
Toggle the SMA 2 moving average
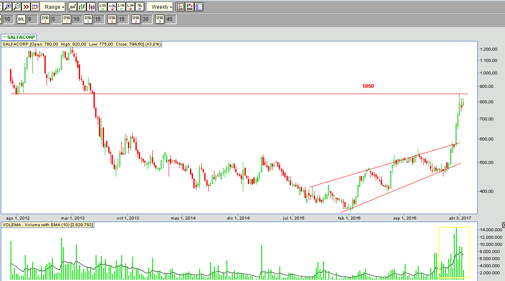(x=135, y=19)
